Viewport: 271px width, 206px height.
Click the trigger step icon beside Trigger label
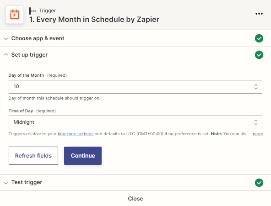pyautogui.click(x=33, y=11)
